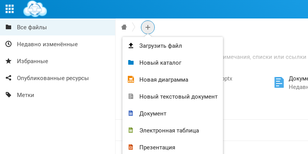Click the notes placeholder text field

pos(265,57)
